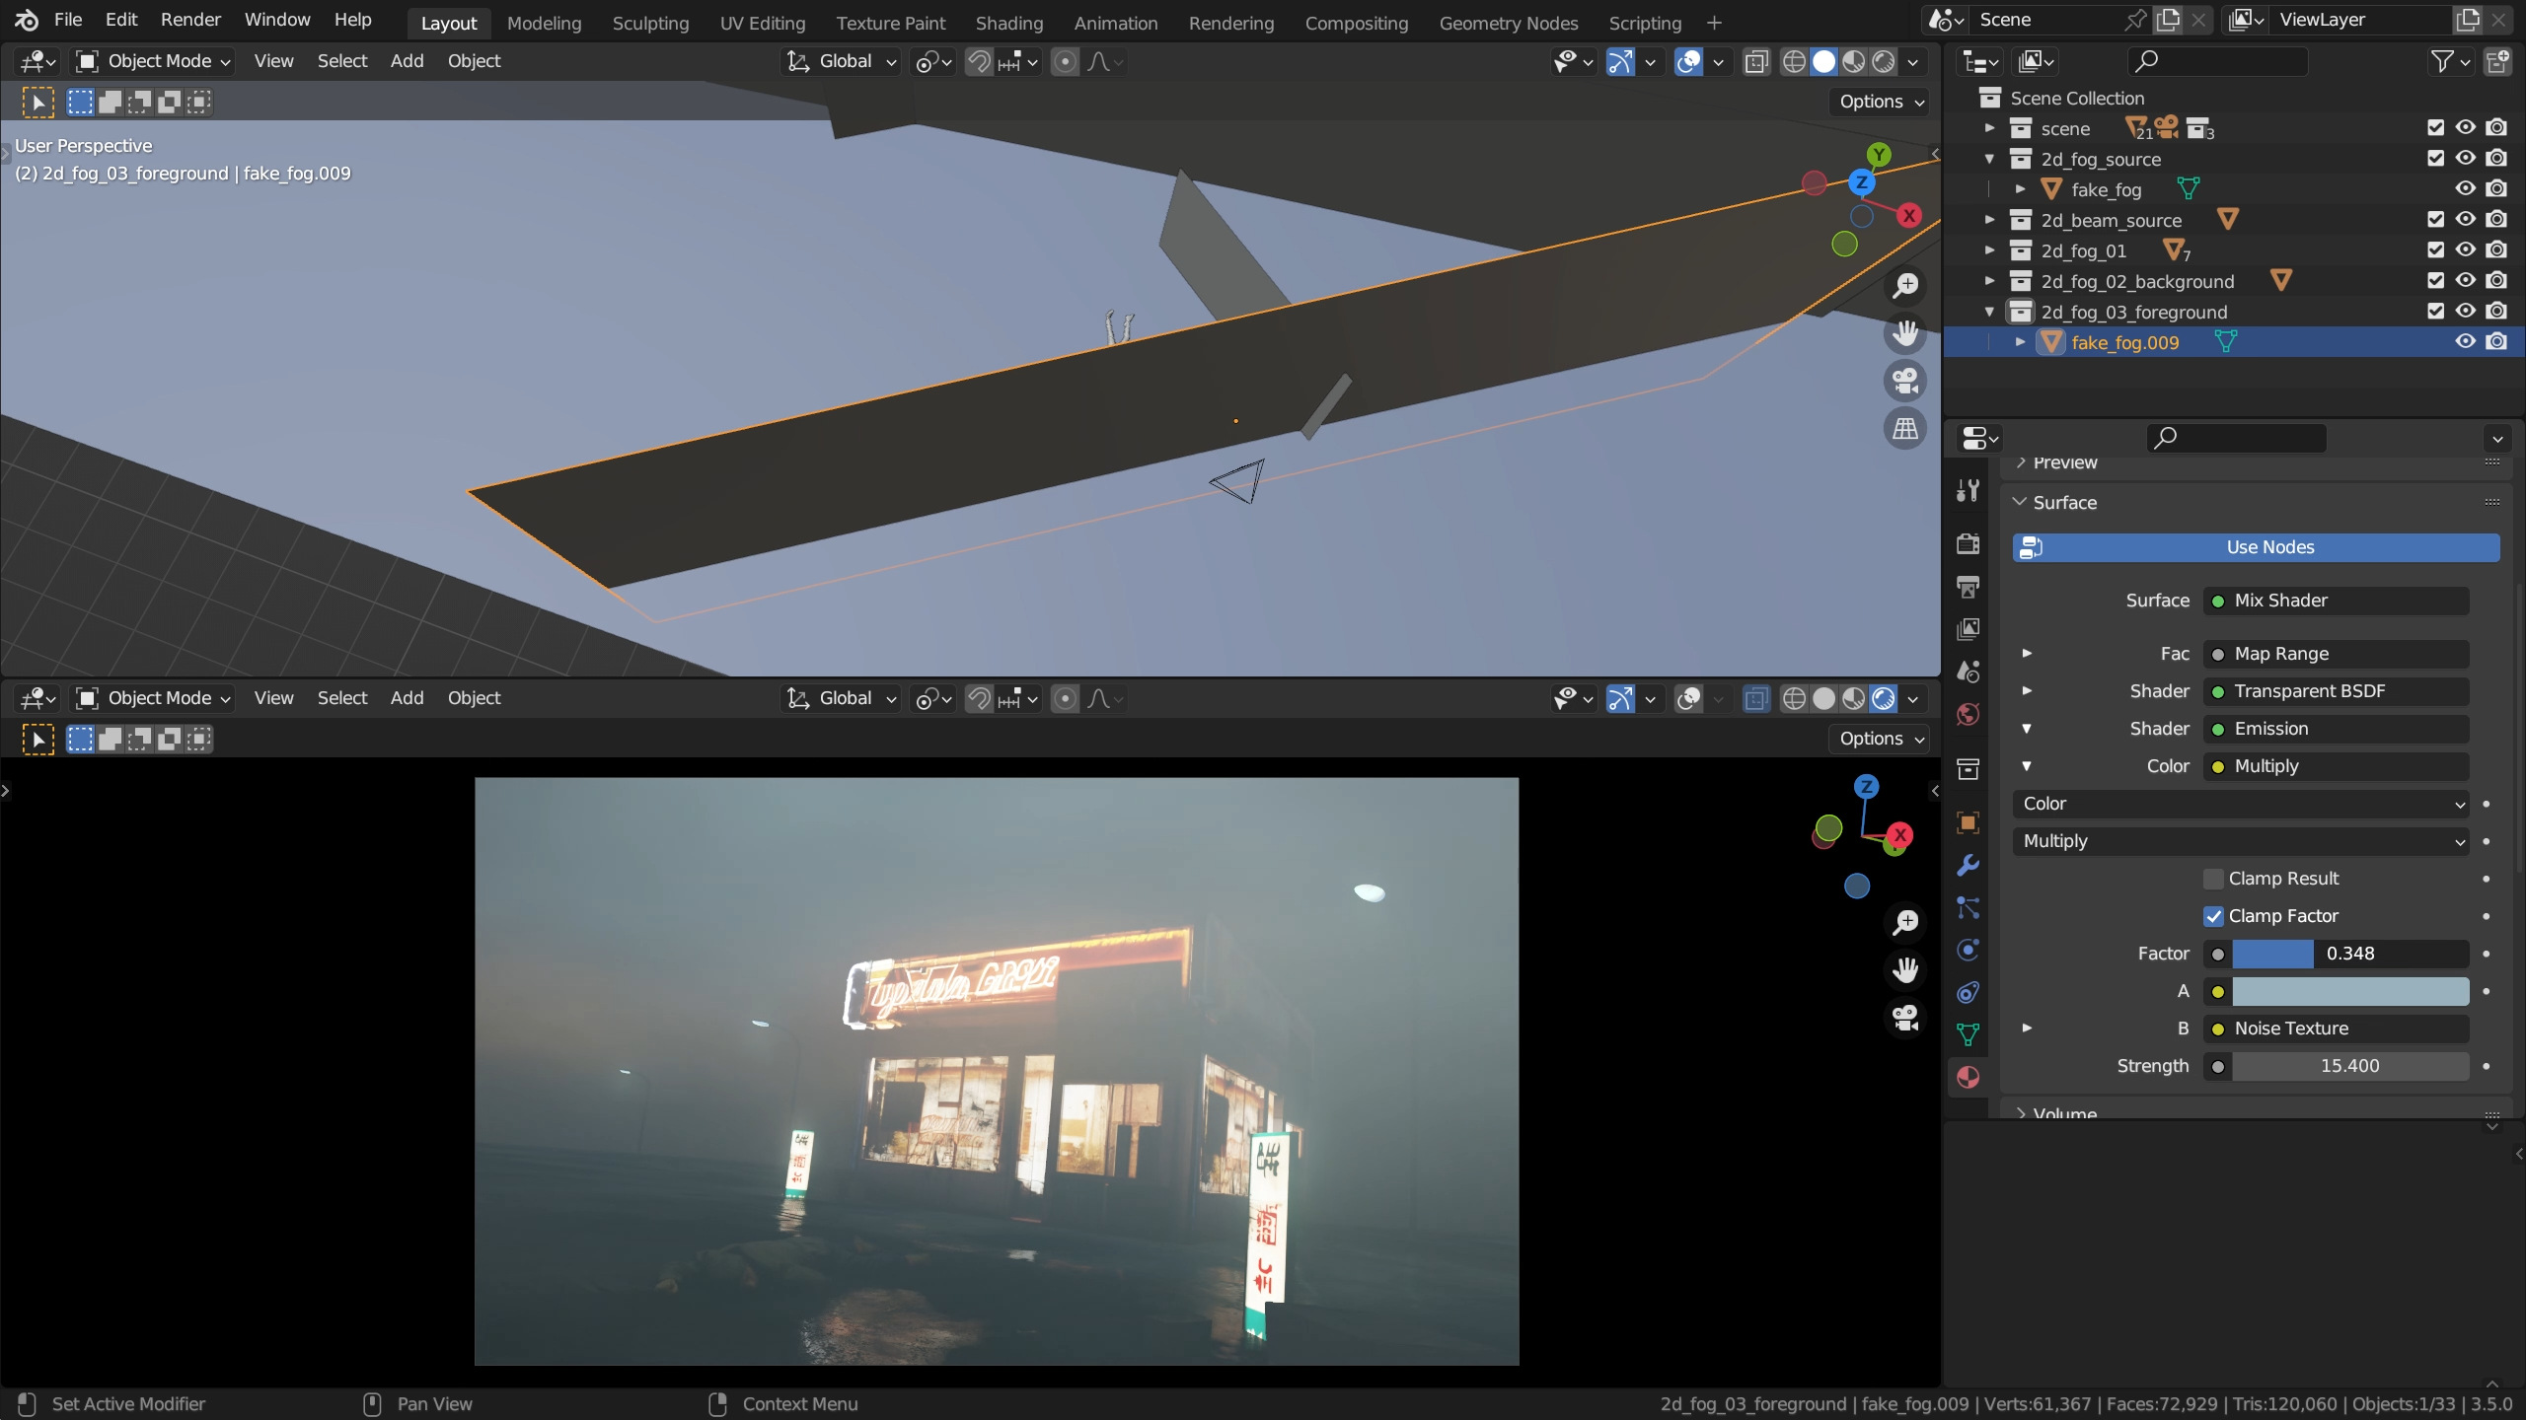Open the Object Data properties tab (green triangle)
2526x1420 pixels.
coord(1968,1032)
